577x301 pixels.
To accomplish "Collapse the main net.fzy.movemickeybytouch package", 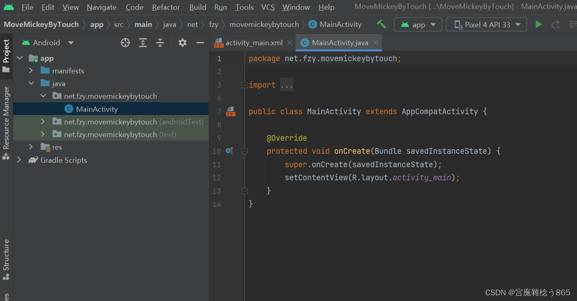I will [43, 96].
